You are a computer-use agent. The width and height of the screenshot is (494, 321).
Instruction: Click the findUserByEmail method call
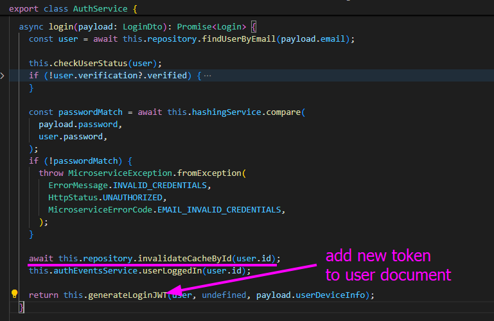click(x=239, y=39)
